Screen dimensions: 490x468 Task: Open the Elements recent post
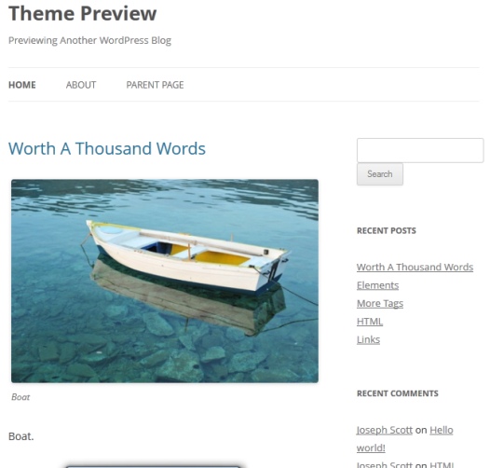pyautogui.click(x=377, y=285)
